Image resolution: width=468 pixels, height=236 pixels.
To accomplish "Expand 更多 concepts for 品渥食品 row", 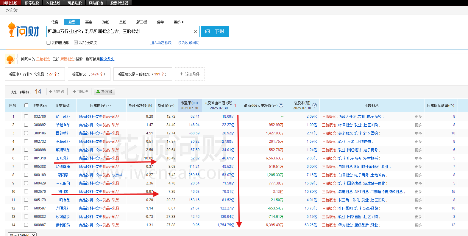I will [x=418, y=125].
